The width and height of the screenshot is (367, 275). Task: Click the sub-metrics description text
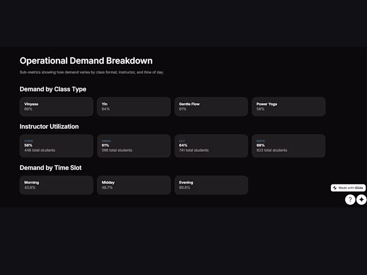click(x=92, y=72)
